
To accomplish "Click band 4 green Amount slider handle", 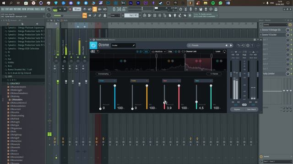I will pos(196,102).
